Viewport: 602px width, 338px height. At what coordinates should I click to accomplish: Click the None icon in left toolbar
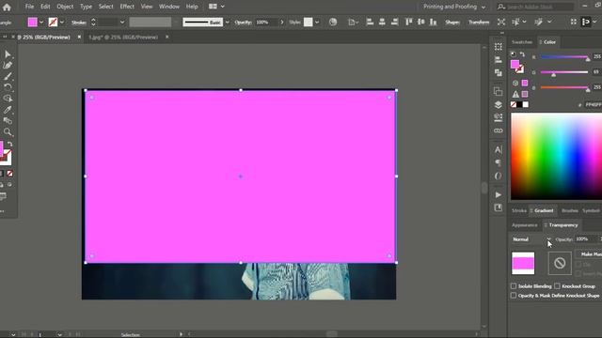coord(10,174)
